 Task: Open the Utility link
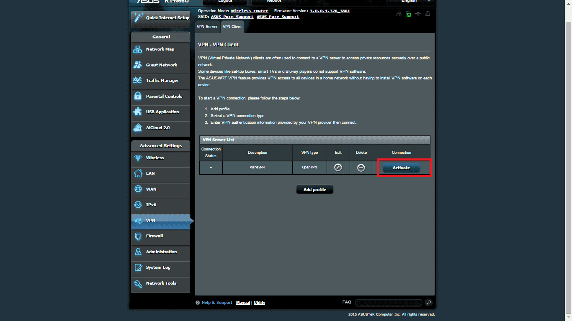259,303
